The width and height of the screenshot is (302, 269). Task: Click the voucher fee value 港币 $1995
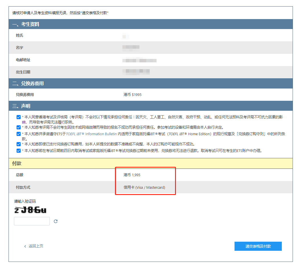point(132,95)
